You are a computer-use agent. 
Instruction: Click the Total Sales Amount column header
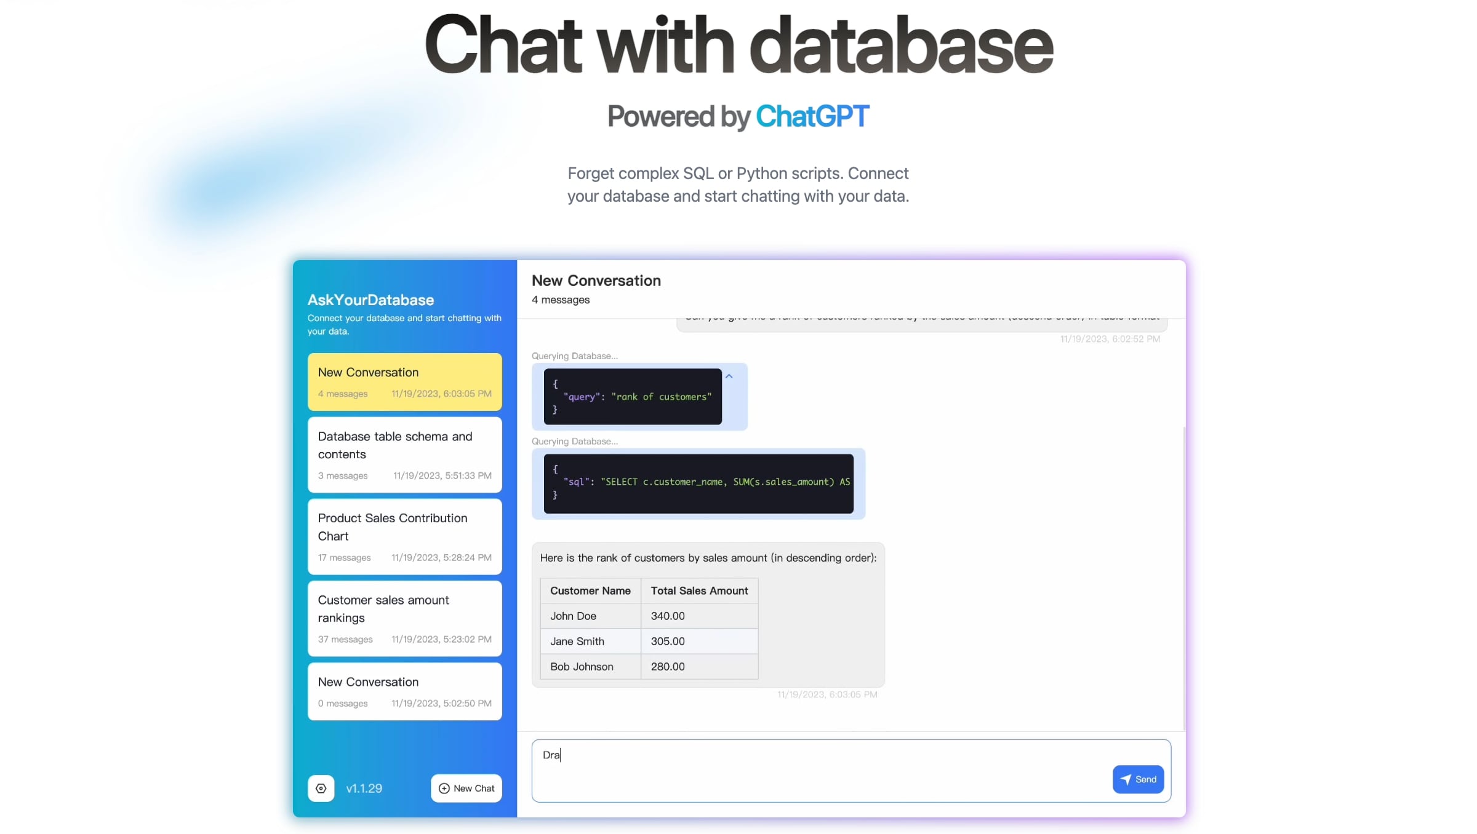coord(699,590)
